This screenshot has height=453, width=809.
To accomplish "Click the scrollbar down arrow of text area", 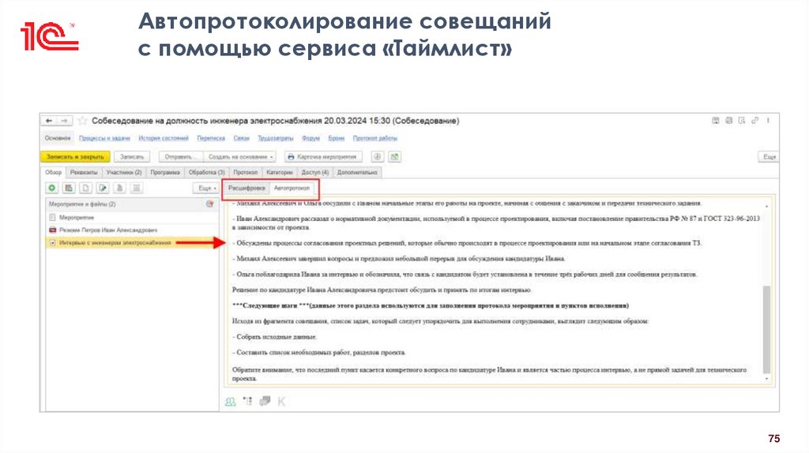I will click(766, 379).
